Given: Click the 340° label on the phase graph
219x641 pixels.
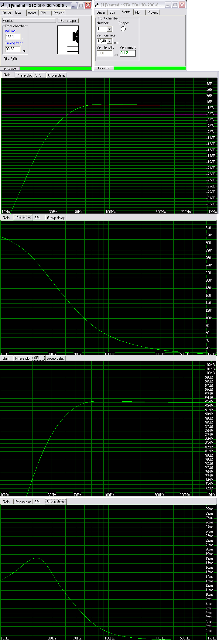Looking at the screenshot, I should coord(209,228).
